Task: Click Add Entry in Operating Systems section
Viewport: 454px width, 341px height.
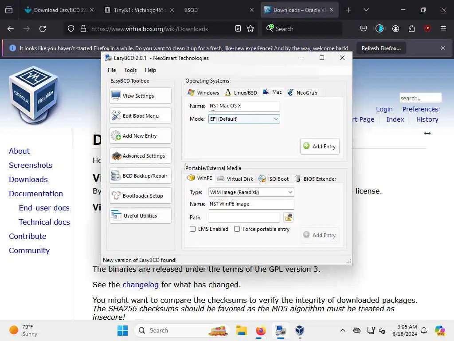Action: pyautogui.click(x=320, y=147)
